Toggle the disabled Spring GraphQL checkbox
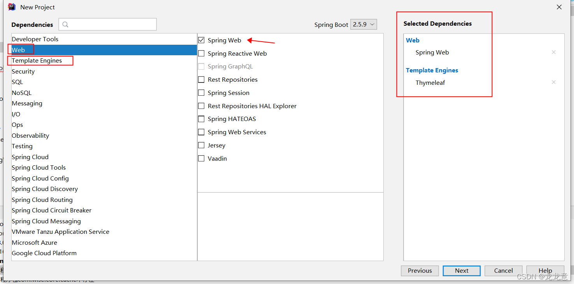 pyautogui.click(x=201, y=67)
